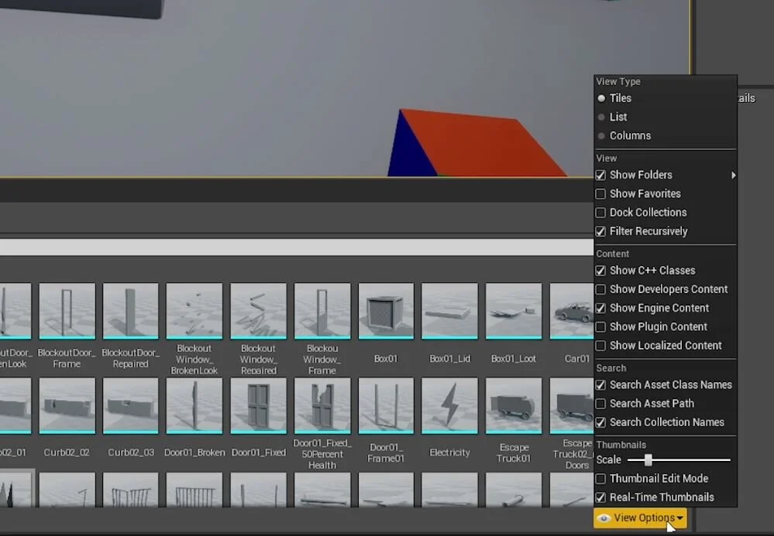Select the Door01_Broken asset

[x=194, y=405]
